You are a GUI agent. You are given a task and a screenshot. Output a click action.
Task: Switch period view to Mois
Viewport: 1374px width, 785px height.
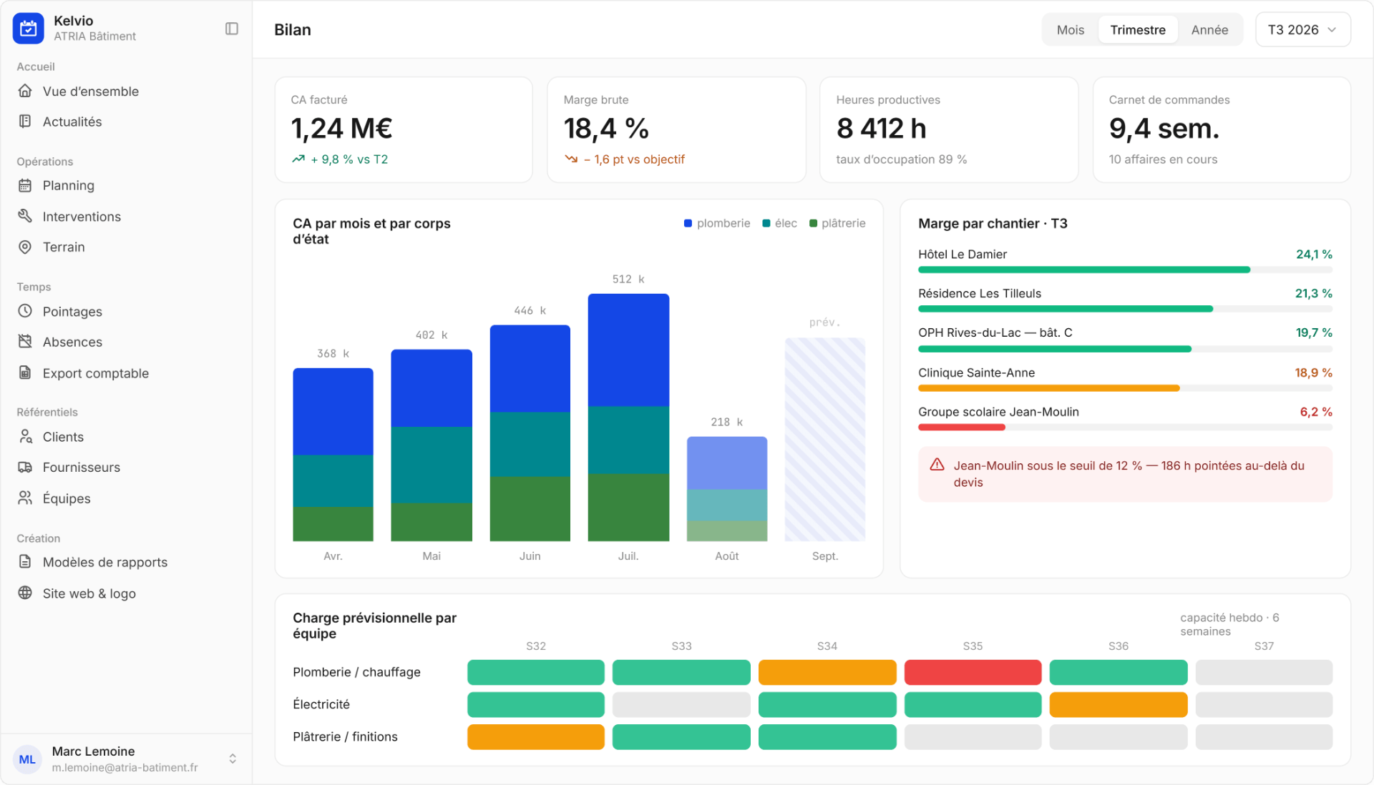1071,30
